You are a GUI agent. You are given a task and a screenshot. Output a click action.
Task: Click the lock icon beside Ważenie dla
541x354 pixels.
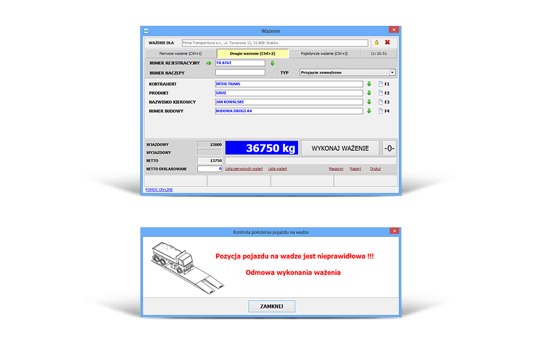pyautogui.click(x=377, y=42)
